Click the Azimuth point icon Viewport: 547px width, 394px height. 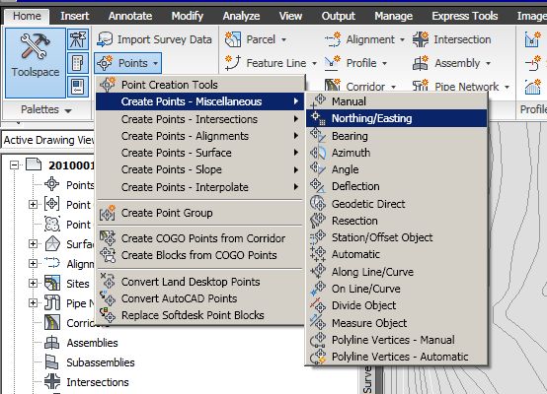(318, 153)
